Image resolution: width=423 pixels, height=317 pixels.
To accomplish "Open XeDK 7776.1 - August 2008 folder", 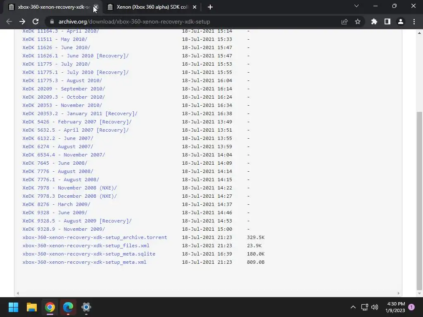I will point(61,180).
